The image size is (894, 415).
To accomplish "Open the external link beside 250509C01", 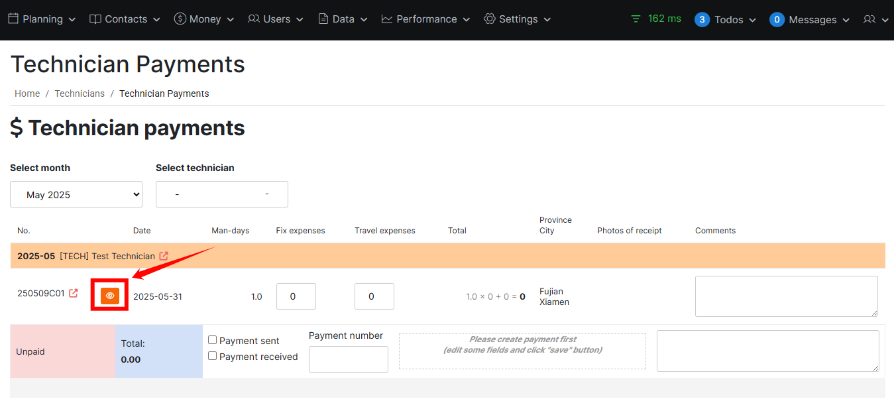I will pyautogui.click(x=74, y=293).
